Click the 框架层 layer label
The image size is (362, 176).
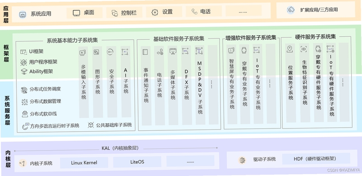[x=6, y=53]
